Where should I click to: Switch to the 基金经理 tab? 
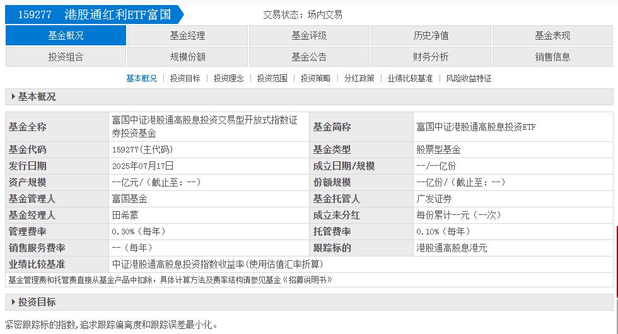(188, 35)
